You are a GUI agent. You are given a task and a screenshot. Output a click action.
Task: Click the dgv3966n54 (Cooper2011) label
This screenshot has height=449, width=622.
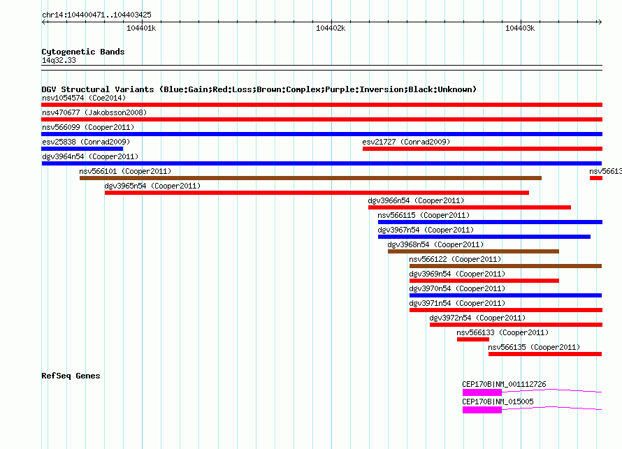point(416,200)
